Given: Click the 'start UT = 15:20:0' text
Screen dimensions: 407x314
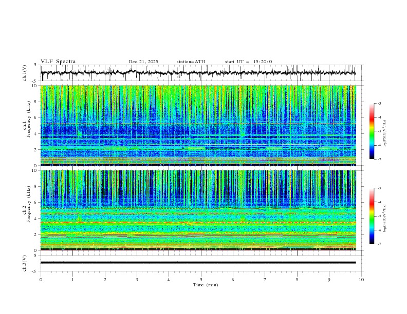Looking at the screenshot, I should pos(248,62).
